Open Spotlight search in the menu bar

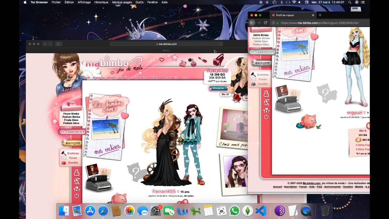pyautogui.click(x=350, y=2)
